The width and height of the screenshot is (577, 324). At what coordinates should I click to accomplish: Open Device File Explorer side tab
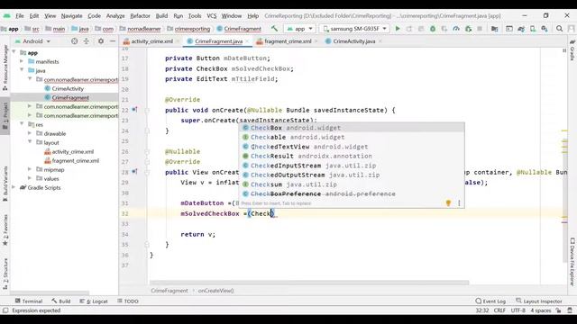pos(572,262)
